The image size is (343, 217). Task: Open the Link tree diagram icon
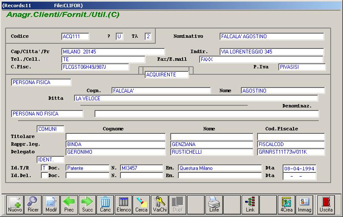click(x=250, y=204)
